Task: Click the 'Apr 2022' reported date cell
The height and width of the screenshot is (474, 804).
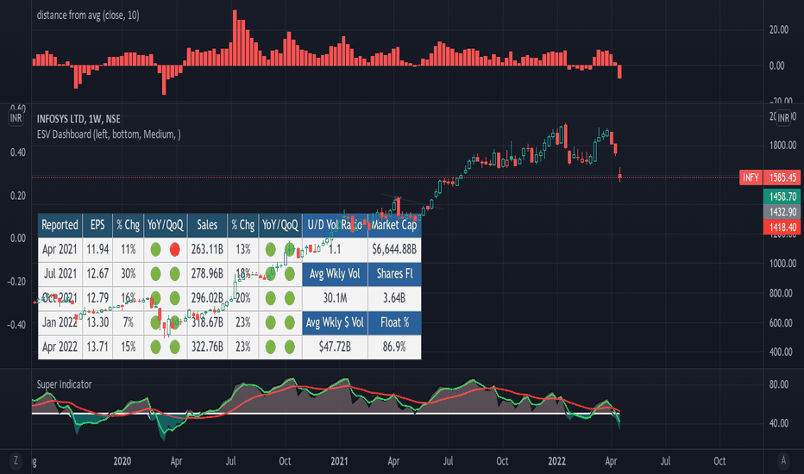Action: coord(60,347)
